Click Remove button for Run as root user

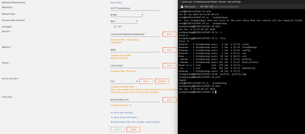(x=162, y=81)
